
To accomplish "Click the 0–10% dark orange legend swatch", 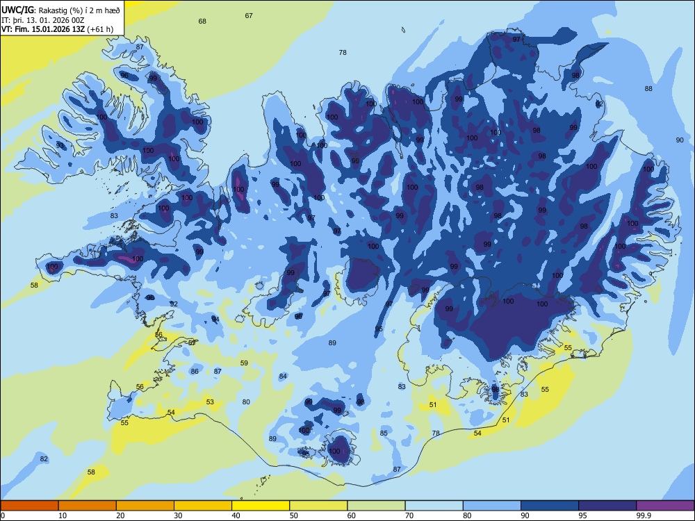I will click(x=29, y=506).
